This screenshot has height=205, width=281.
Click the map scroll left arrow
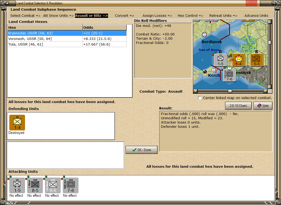click(x=195, y=91)
